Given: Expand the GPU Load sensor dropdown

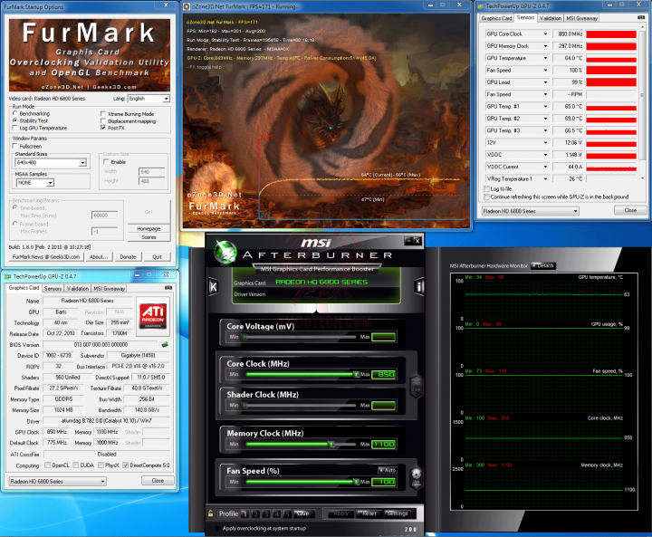Looking at the screenshot, I should 545,82.
